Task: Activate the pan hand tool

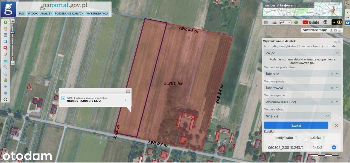Action: click(5, 28)
